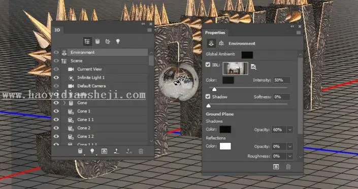Open Reflections Roughness dropdown
Image resolution: width=358 pixels, height=189 pixels.
pyautogui.click(x=290, y=156)
